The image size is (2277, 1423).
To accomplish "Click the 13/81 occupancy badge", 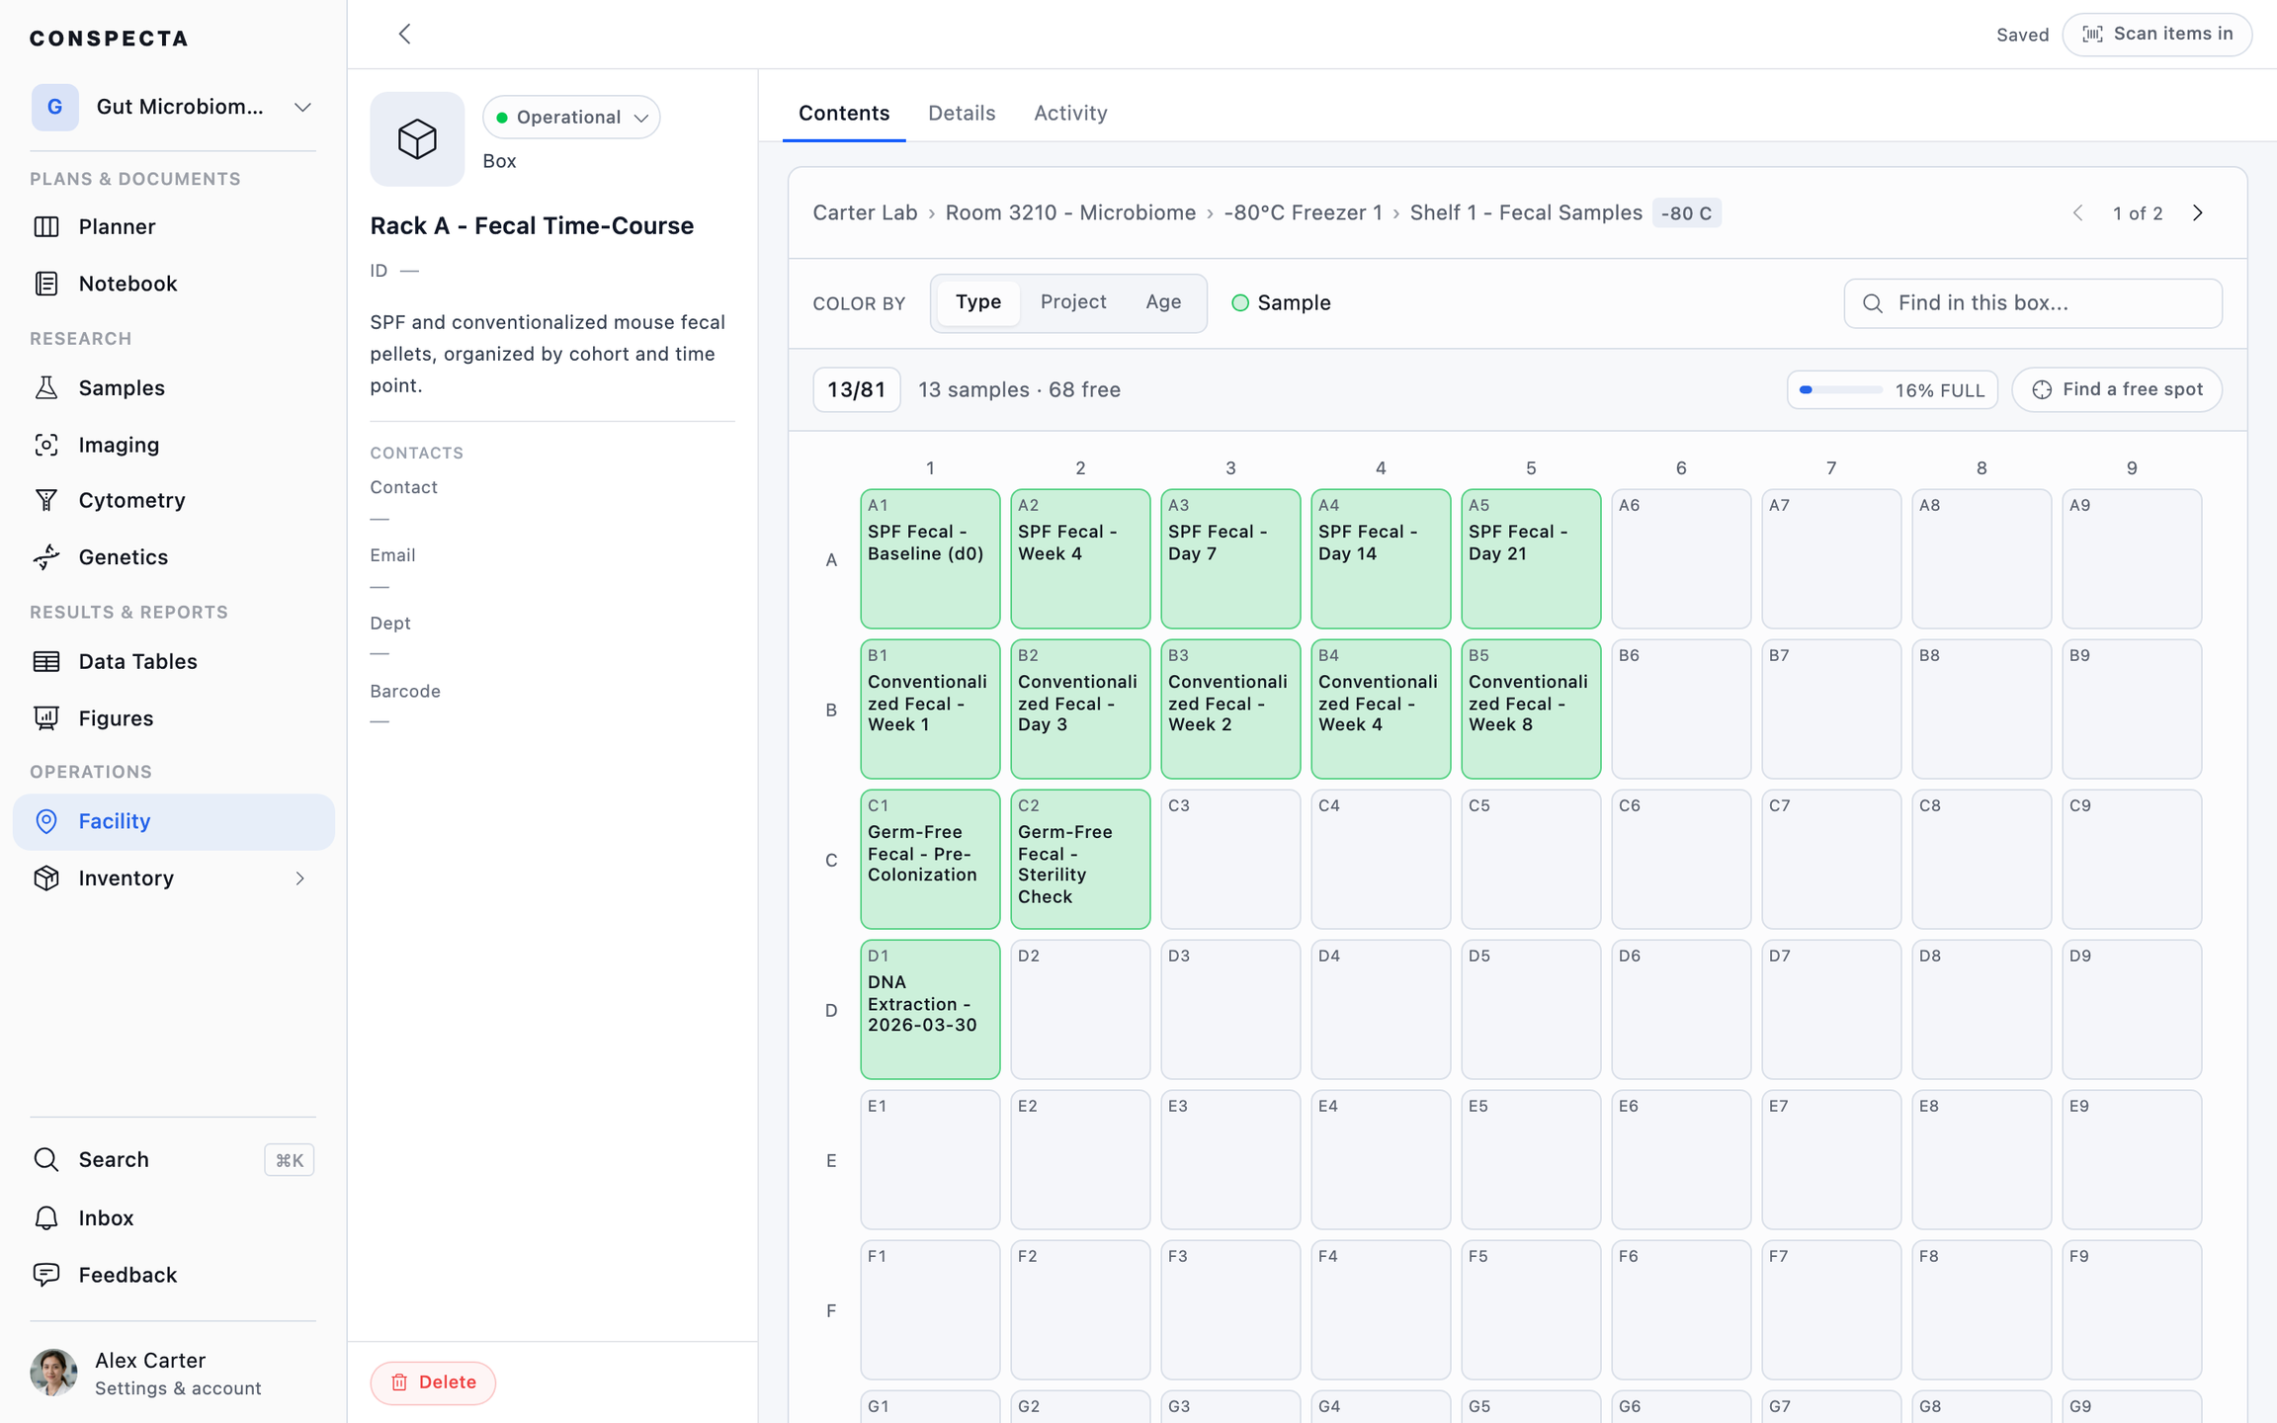I will 857,389.
